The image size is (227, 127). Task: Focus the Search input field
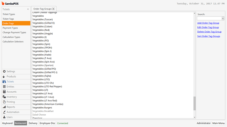tap(209, 18)
